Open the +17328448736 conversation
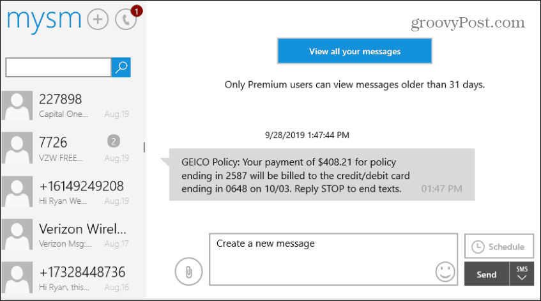 pos(73,278)
